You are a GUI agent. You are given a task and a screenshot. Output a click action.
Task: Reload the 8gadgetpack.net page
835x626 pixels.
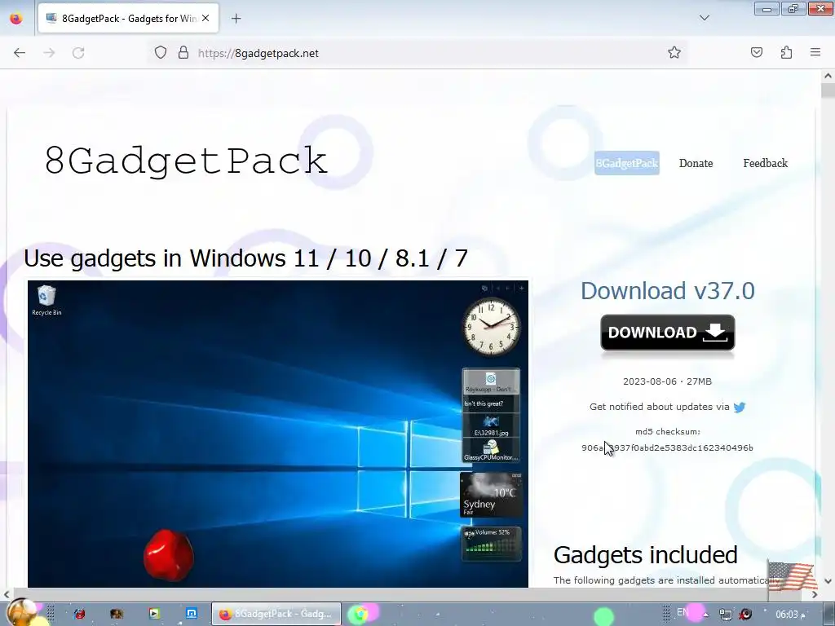(78, 53)
